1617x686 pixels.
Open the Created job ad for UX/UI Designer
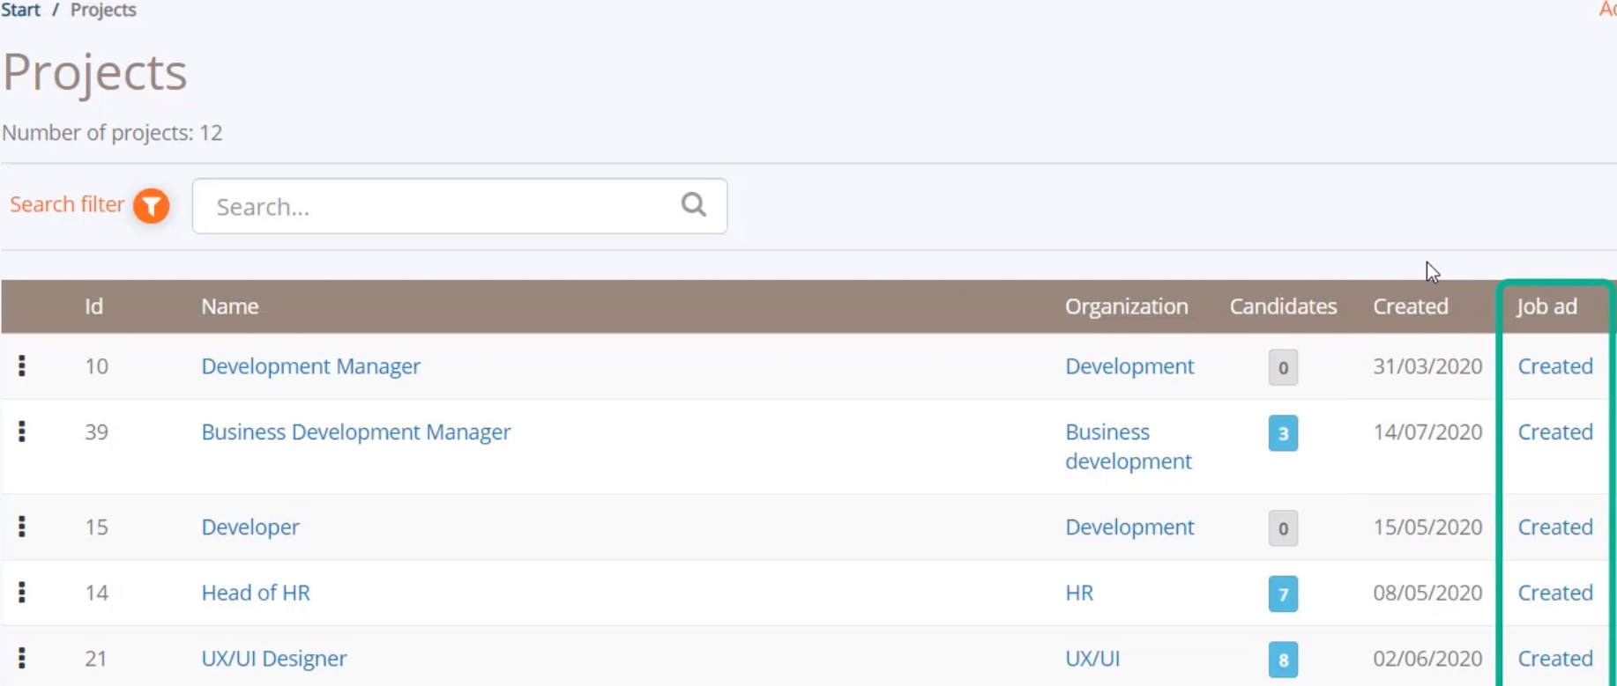[x=1555, y=659]
